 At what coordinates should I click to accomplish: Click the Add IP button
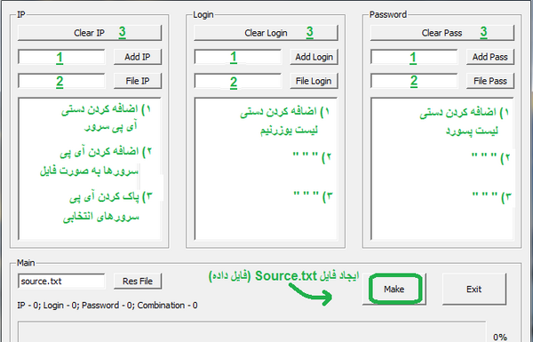138,57
